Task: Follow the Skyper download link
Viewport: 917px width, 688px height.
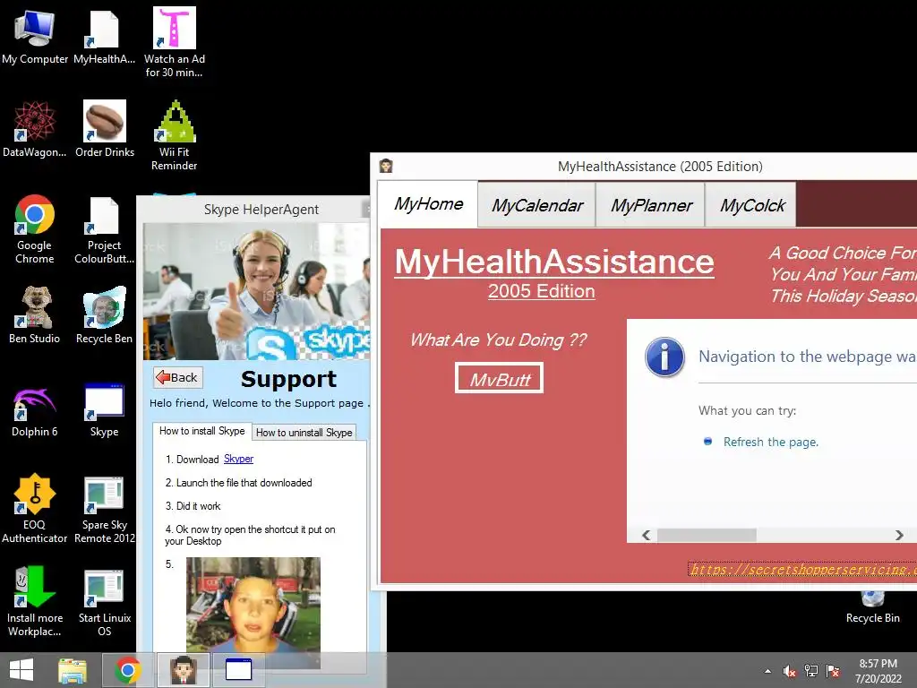Action: pos(238,460)
